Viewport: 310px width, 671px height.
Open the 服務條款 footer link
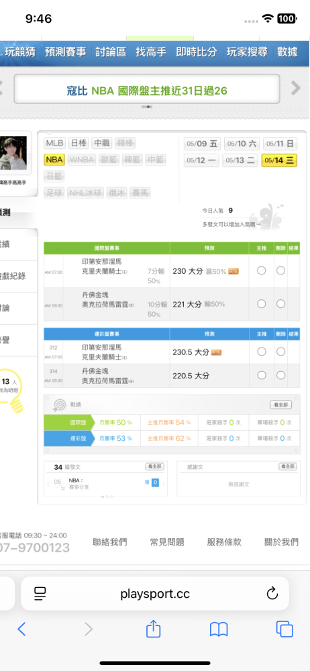pos(224,542)
